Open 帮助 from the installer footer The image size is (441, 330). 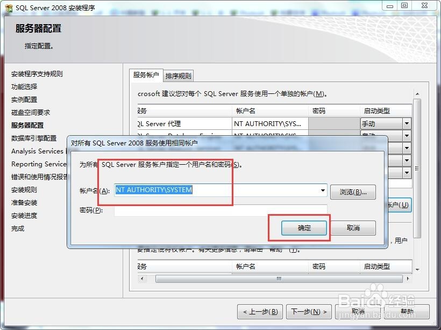(407, 312)
